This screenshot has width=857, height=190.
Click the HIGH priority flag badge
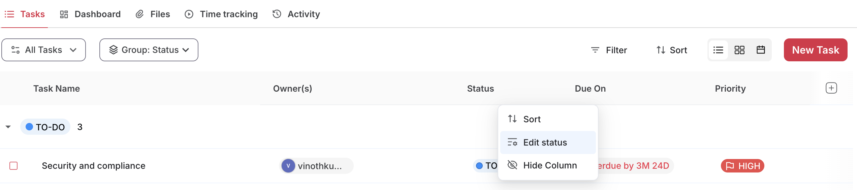click(x=742, y=166)
